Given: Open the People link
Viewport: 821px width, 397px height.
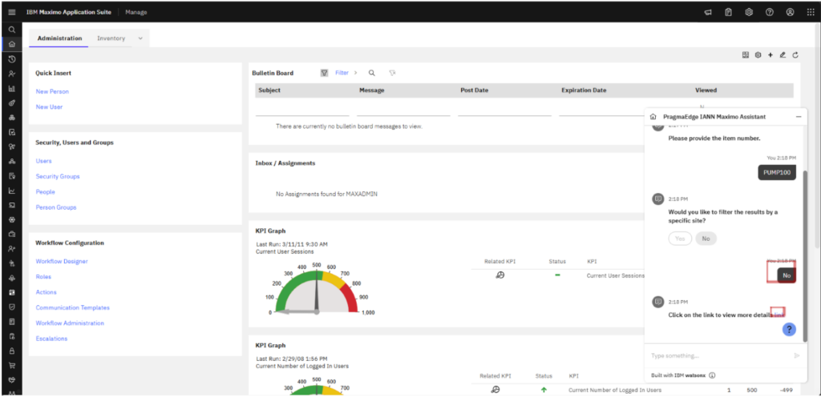Looking at the screenshot, I should (x=45, y=192).
